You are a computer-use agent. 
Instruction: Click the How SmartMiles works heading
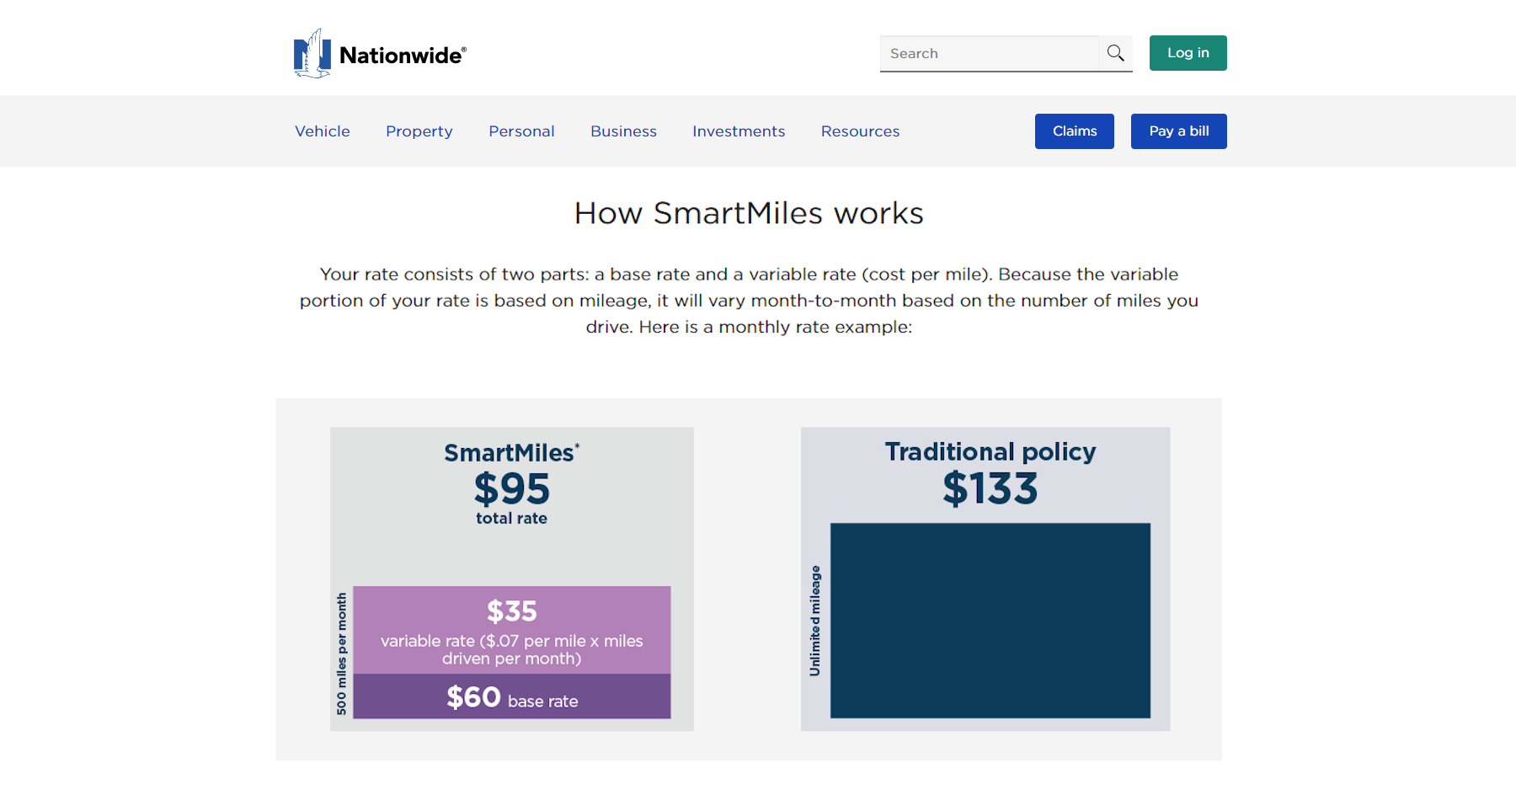click(x=749, y=214)
